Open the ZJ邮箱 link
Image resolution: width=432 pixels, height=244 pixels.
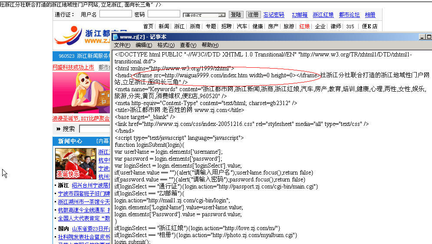tap(300, 15)
